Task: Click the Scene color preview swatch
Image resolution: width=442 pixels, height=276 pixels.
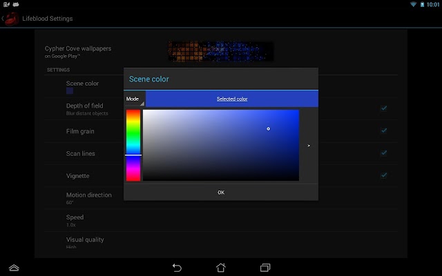Action: pos(70,90)
